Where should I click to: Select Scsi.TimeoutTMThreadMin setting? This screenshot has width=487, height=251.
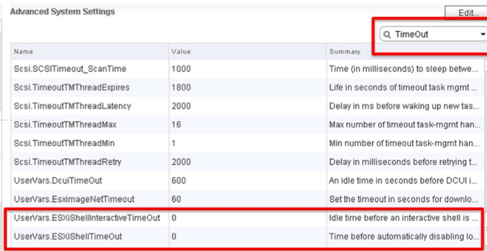64,143
